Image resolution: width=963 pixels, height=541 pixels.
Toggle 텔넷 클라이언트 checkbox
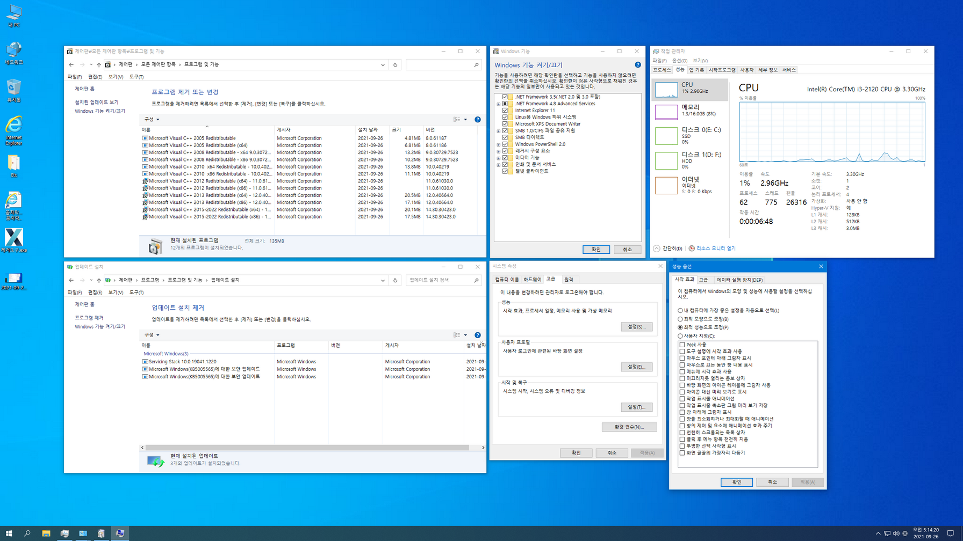coord(505,171)
